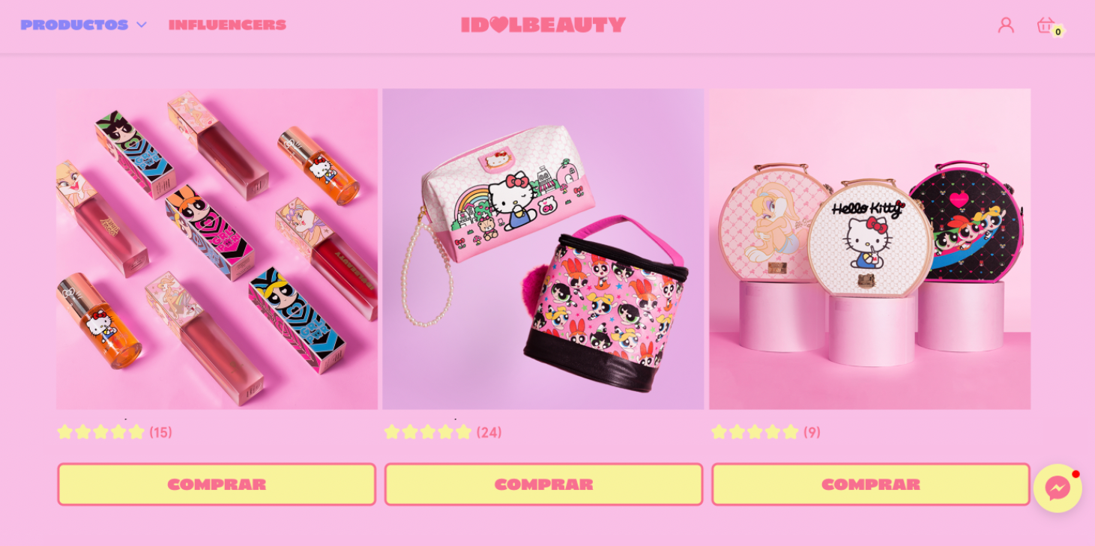The height and width of the screenshot is (546, 1095).
Task: Open the Productos menu
Action: coord(74,25)
